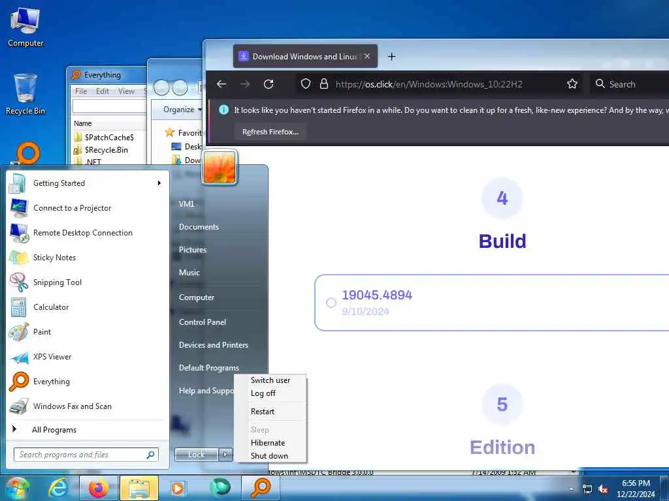Image resolution: width=669 pixels, height=501 pixels.
Task: Open XPS Viewer
Action: pos(88,357)
